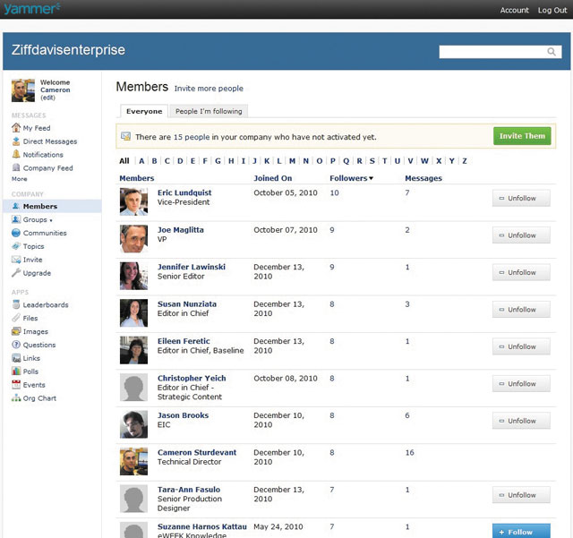573x538 pixels.
Task: Click the Members person icon in sidebar
Action: [x=16, y=206]
